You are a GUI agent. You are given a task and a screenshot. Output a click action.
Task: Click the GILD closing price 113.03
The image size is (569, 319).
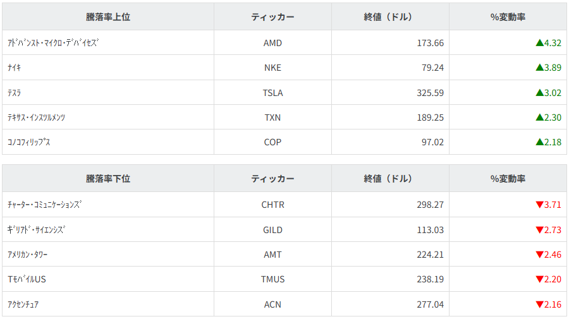430,230
